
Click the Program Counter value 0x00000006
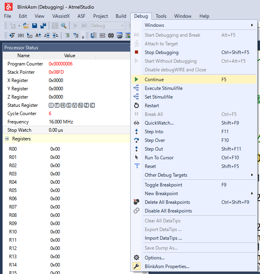[x=61, y=64]
